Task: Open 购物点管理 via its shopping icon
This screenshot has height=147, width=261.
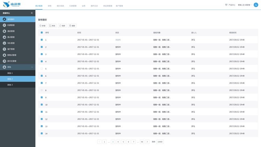Action: pos(4,55)
